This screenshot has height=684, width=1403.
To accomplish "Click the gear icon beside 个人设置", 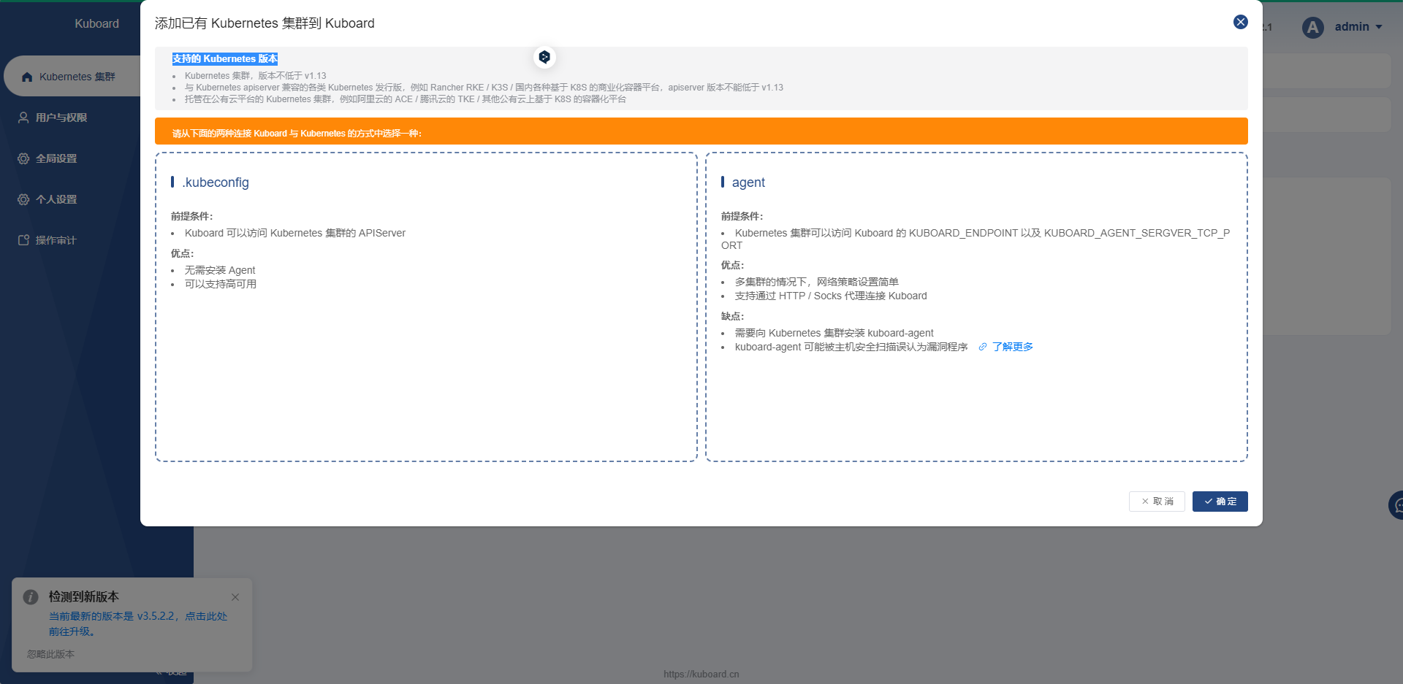I will pyautogui.click(x=23, y=199).
